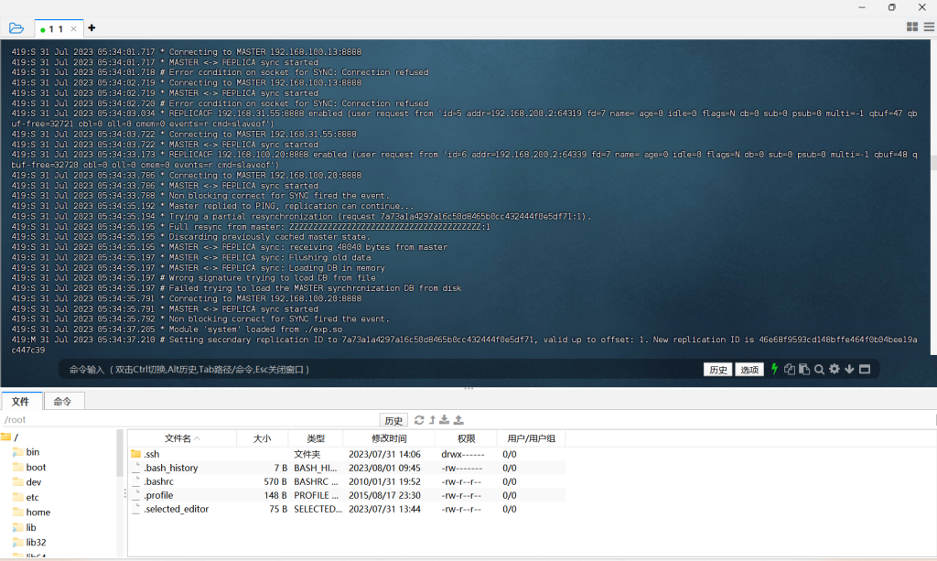The height and width of the screenshot is (561, 937).
Task: Click the 选项 button in command bar
Action: [749, 370]
